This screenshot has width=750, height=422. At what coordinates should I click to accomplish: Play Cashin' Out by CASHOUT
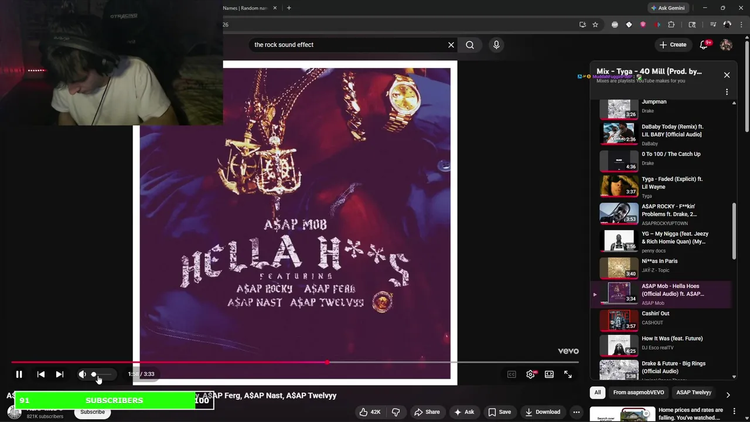(660, 320)
